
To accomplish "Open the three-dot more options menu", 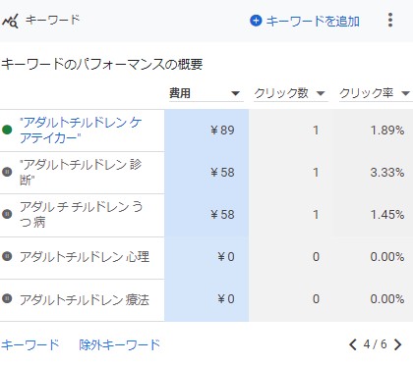I will click(390, 21).
